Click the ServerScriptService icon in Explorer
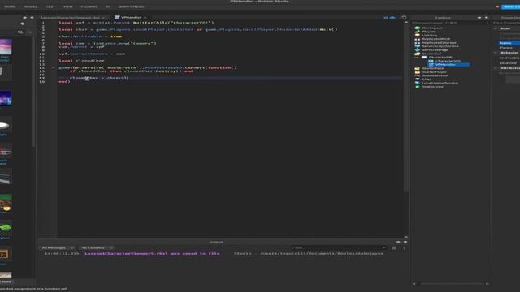Screen dimensions: 520x292 point(418,46)
